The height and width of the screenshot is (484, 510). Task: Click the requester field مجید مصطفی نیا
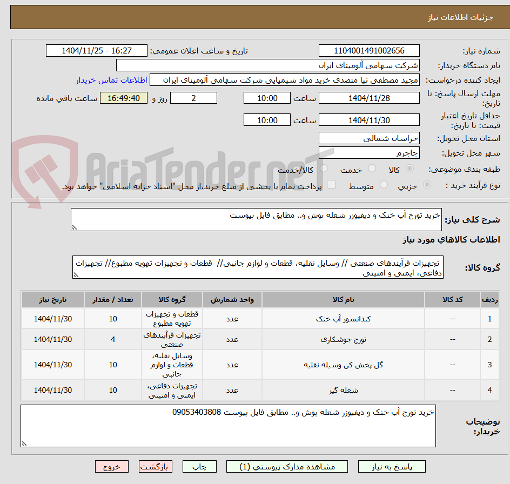[285, 80]
